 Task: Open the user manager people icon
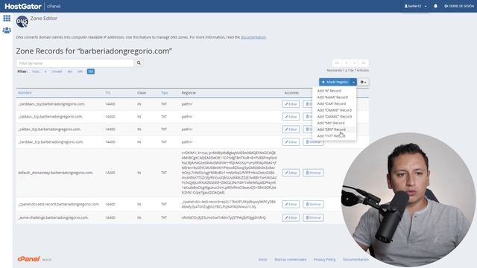(x=7, y=31)
